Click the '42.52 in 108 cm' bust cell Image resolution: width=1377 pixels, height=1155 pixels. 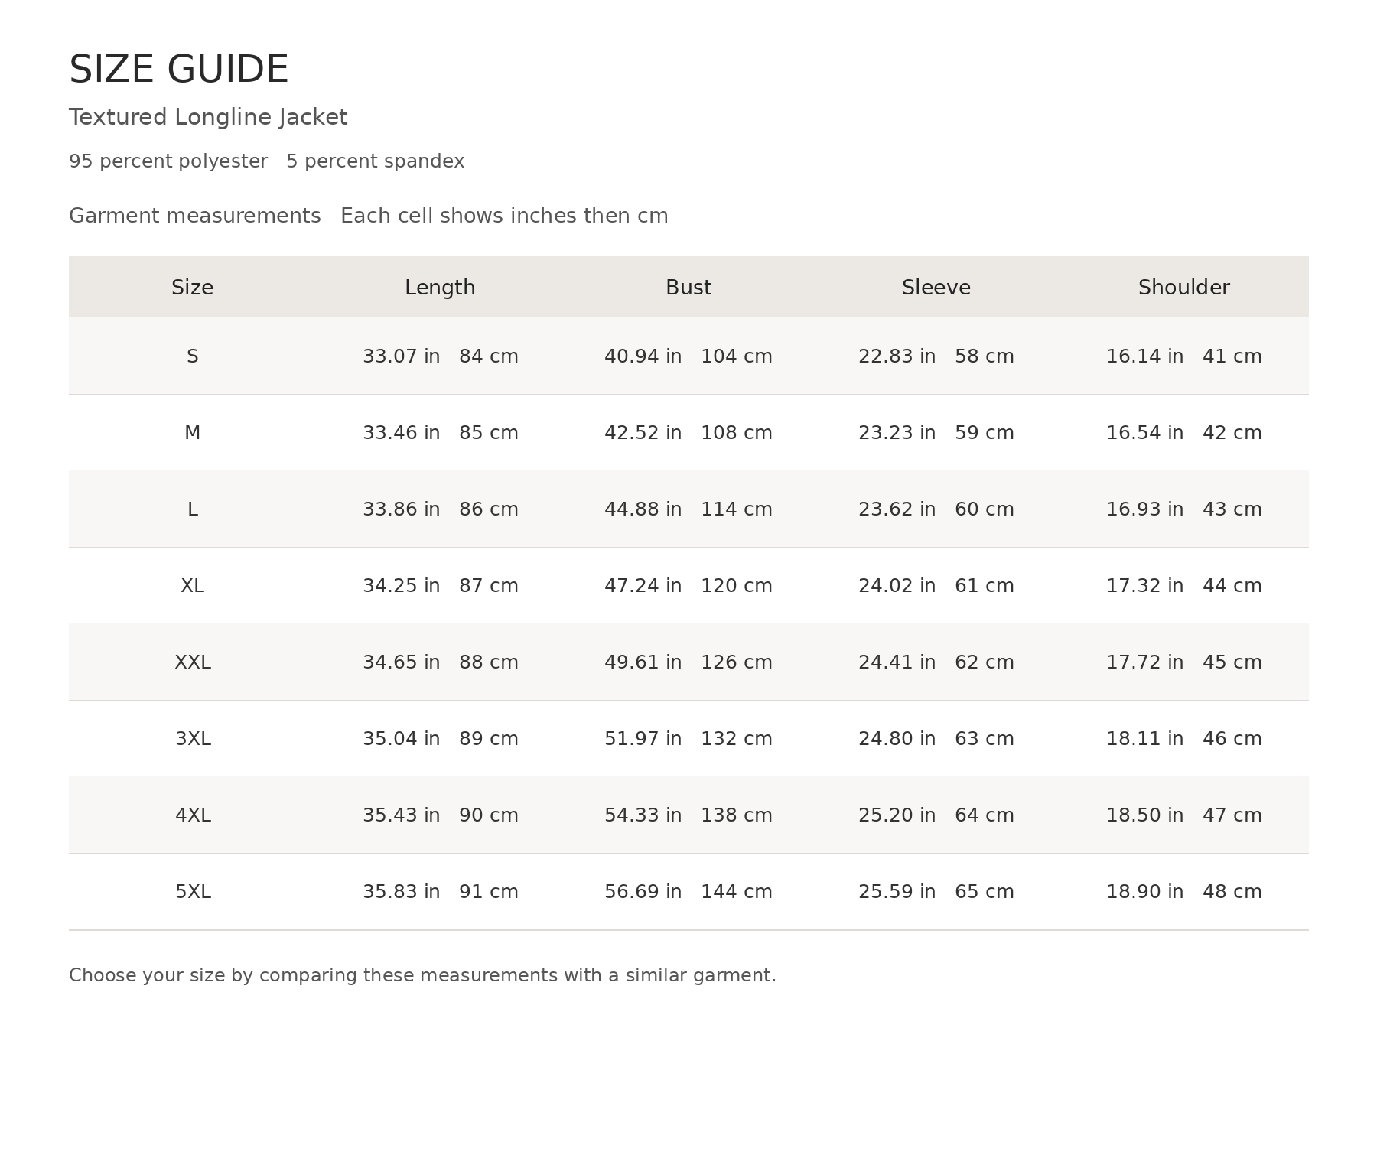(688, 433)
